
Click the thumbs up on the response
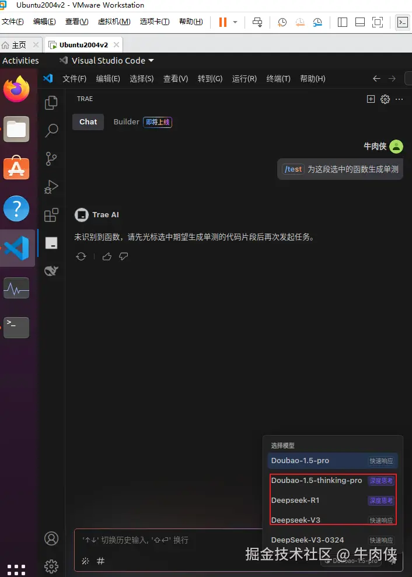coord(107,256)
